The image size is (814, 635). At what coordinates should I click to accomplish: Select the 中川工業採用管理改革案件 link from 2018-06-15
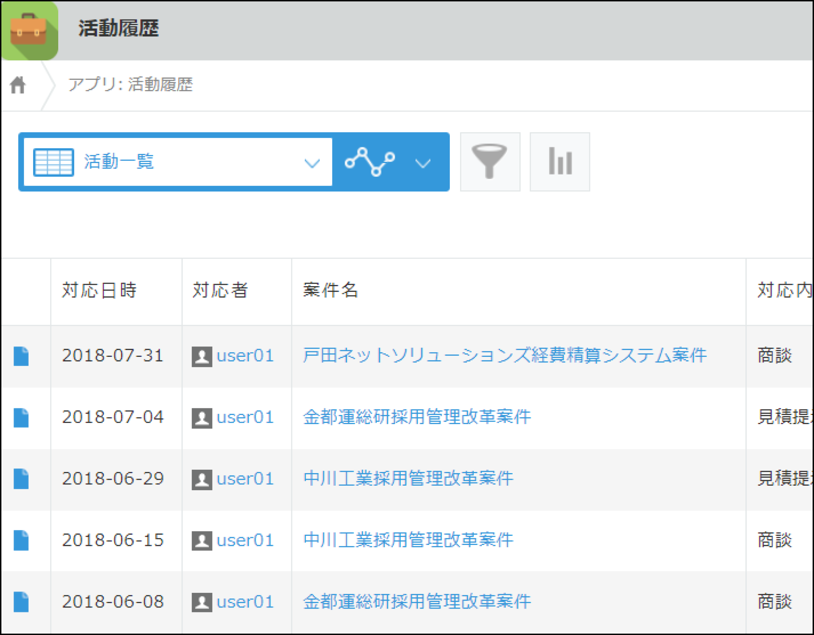click(x=408, y=540)
